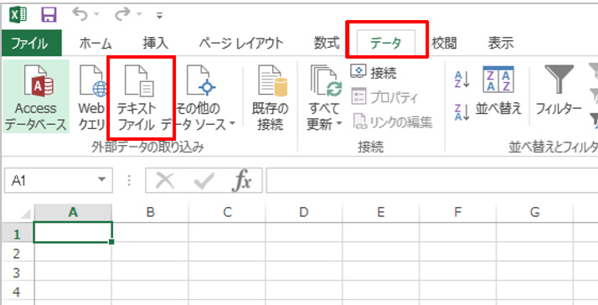The width and height of the screenshot is (598, 305).
Task: Select column B header
Action: (x=150, y=213)
